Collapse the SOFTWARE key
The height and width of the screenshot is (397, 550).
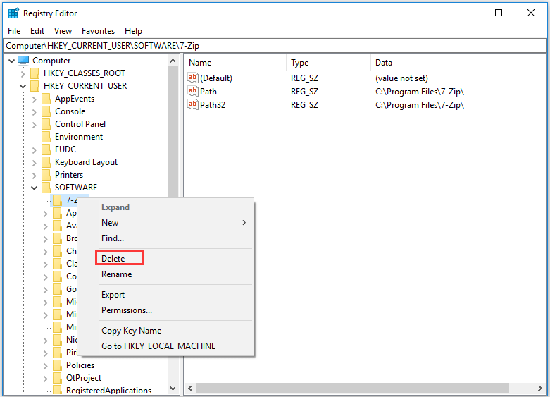[x=34, y=188]
